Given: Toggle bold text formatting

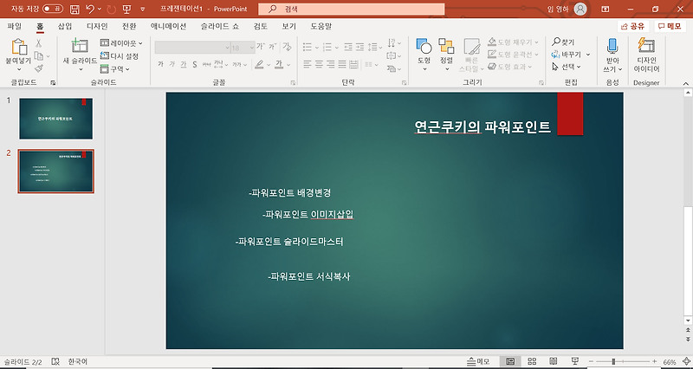Looking at the screenshot, I should coord(160,64).
